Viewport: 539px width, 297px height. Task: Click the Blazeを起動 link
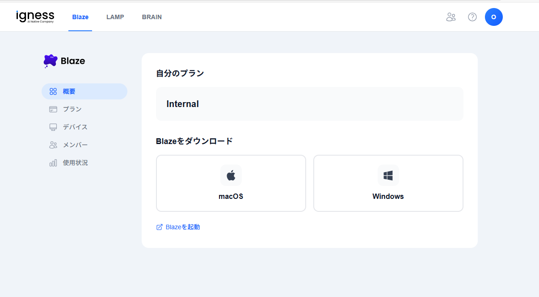click(182, 227)
